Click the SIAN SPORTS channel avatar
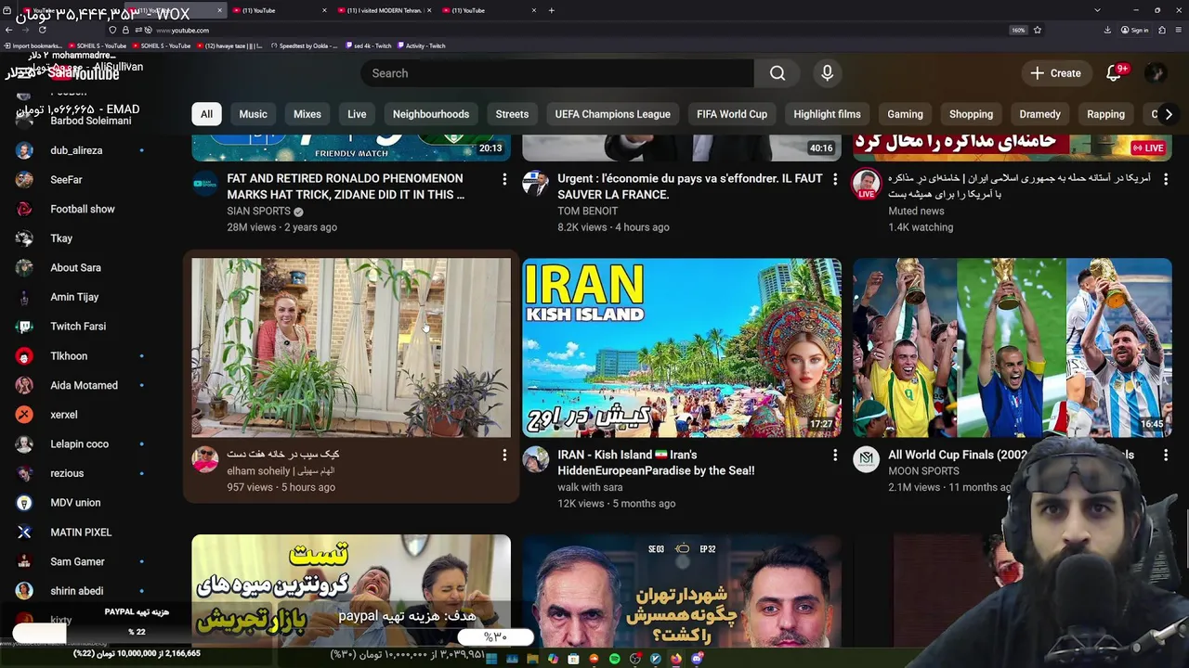Viewport: 1189px width, 668px height. [x=205, y=183]
